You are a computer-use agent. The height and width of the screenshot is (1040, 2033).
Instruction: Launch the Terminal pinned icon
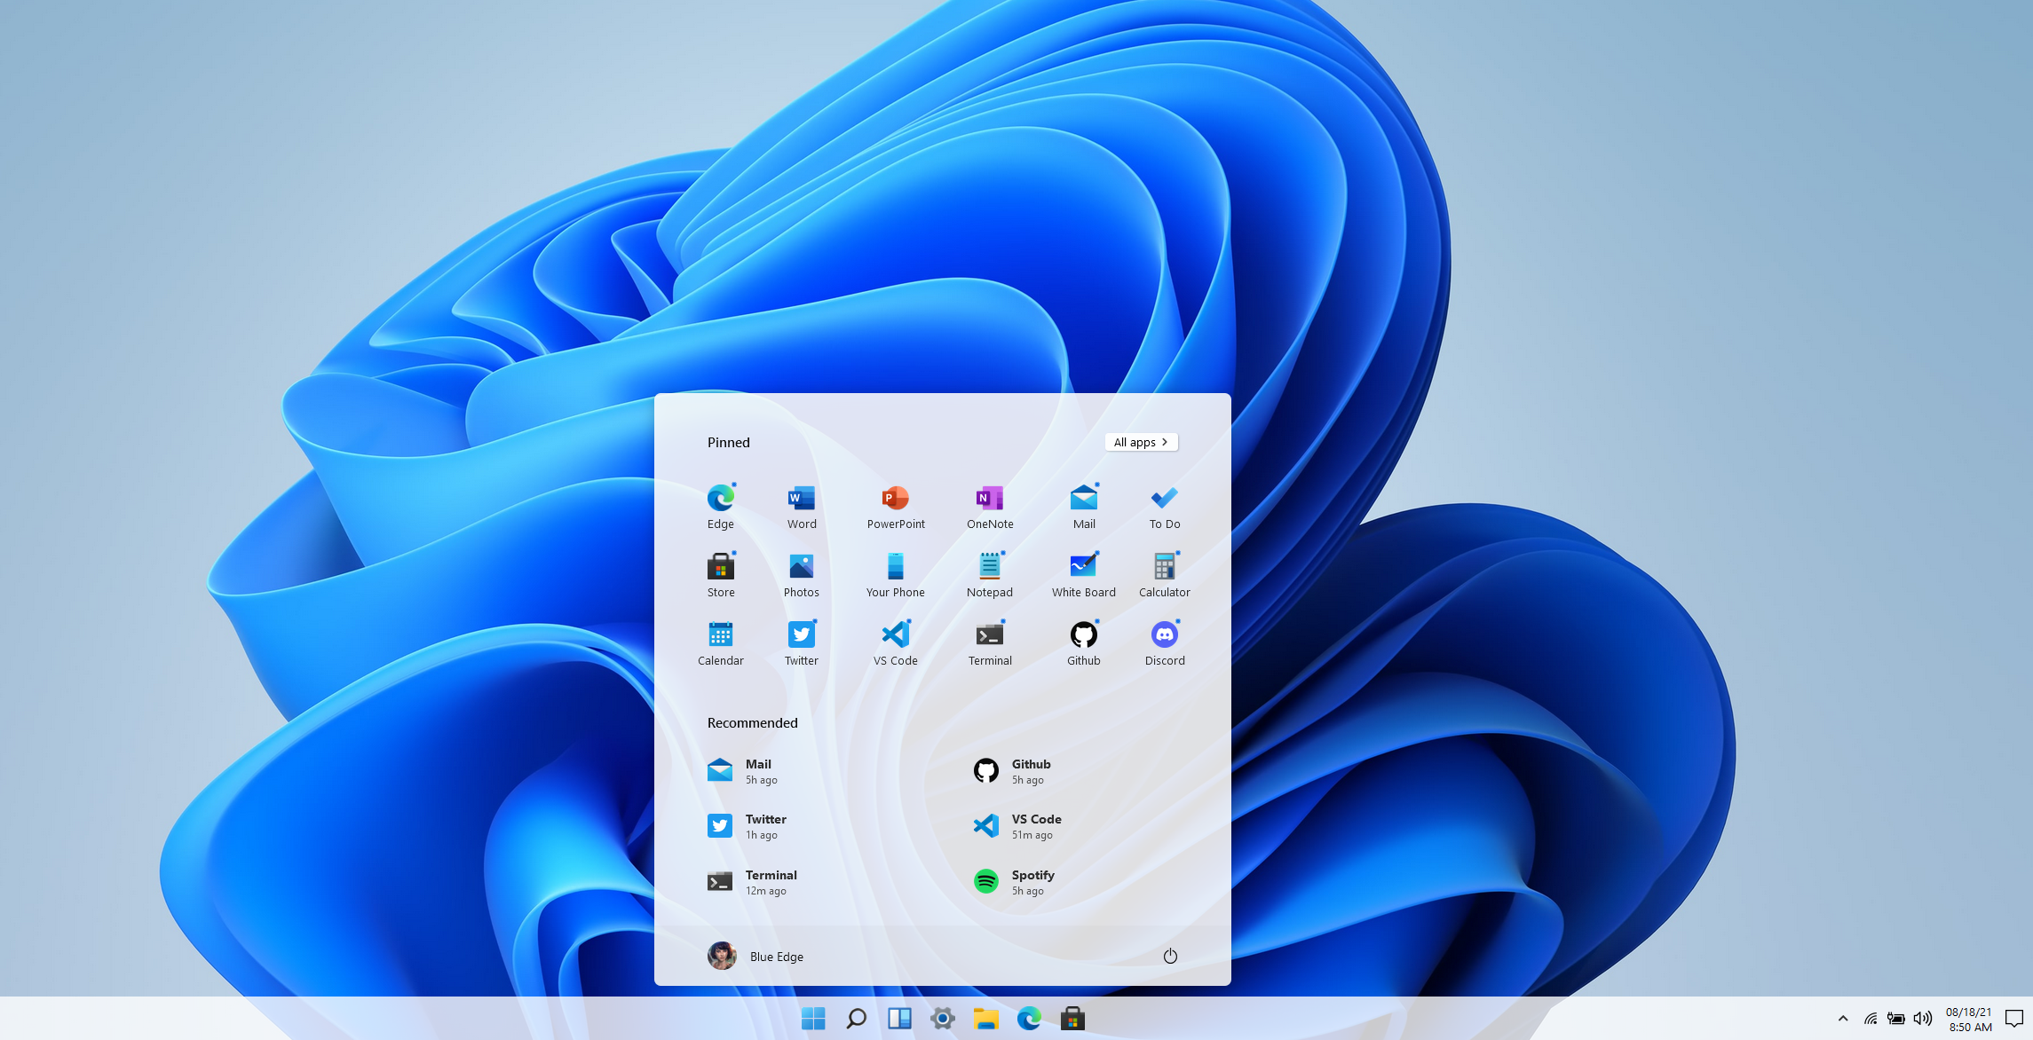pos(989,641)
